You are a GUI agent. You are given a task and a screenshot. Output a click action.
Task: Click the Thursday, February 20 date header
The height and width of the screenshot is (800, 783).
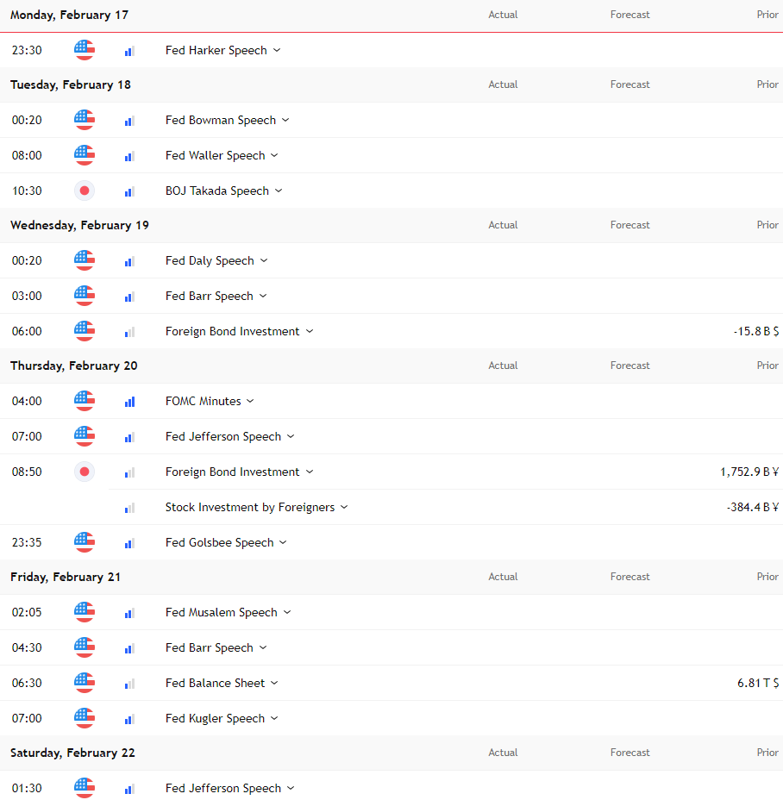pyautogui.click(x=74, y=366)
